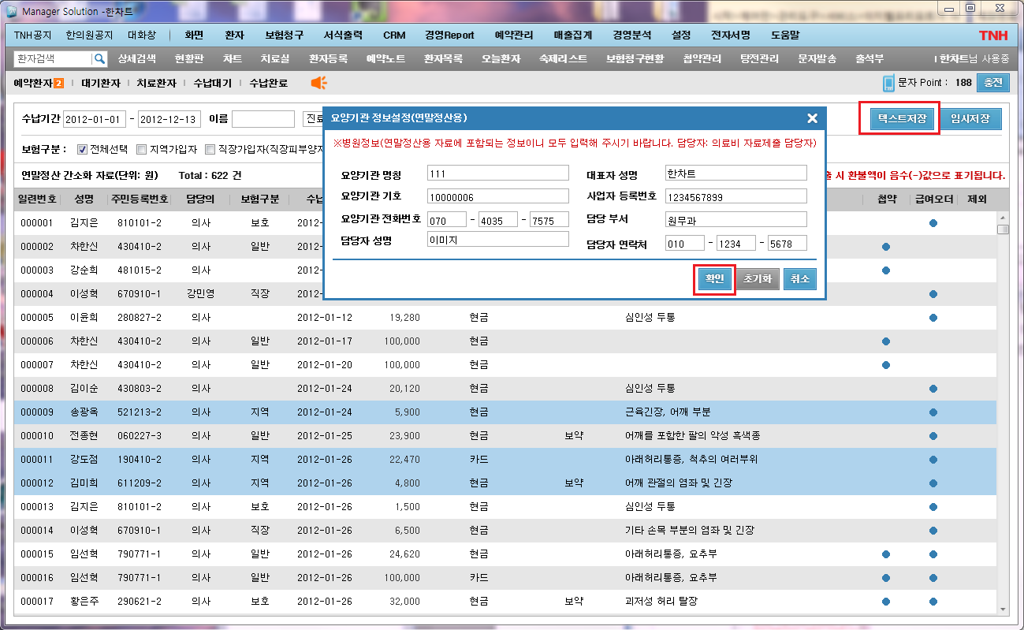Click the Manager Solution title bar icon
Screen dimensions: 1024x630
(x=10, y=12)
